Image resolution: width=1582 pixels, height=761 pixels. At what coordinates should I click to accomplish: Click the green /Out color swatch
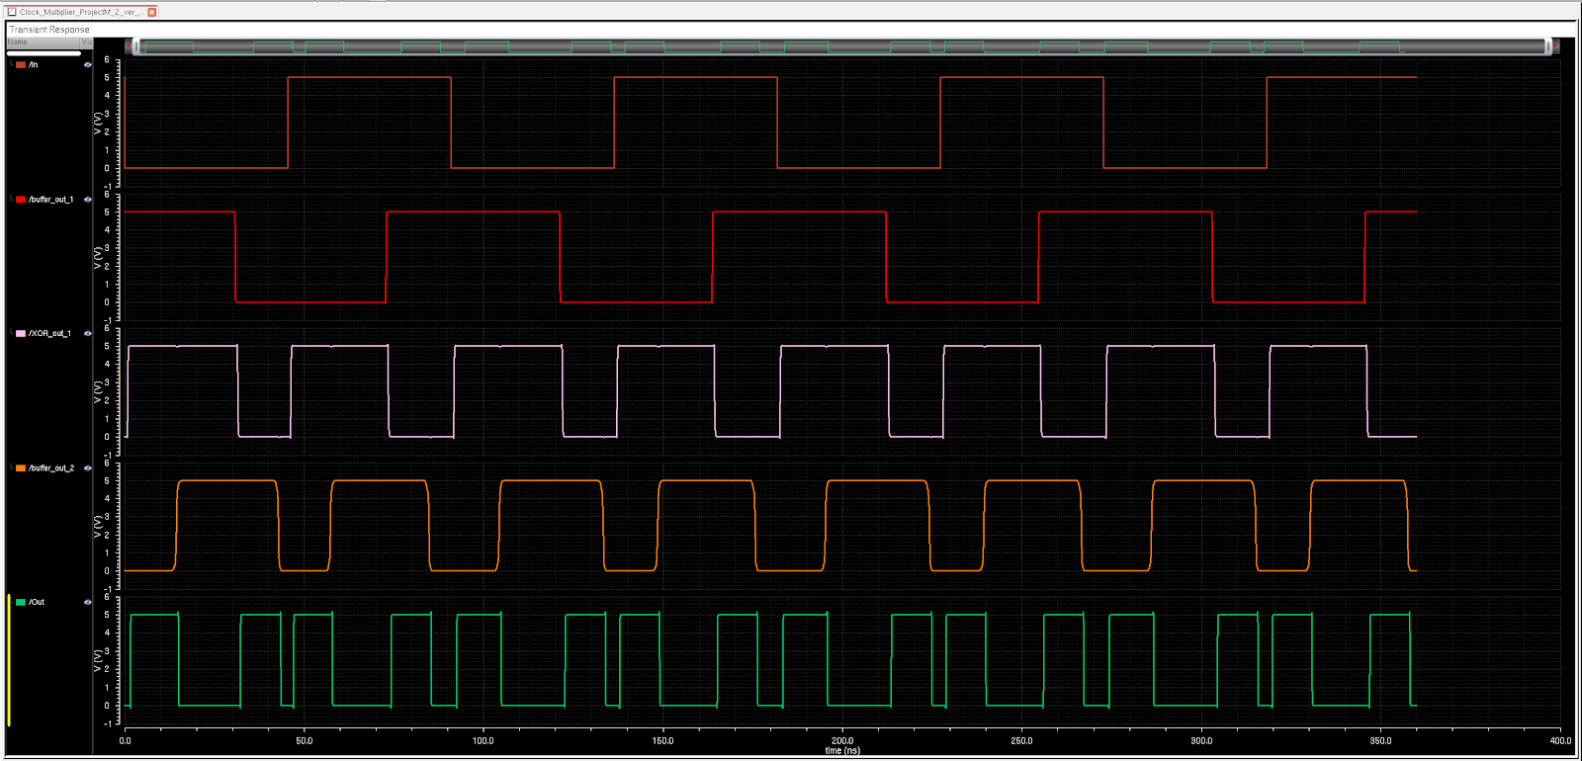[x=21, y=602]
